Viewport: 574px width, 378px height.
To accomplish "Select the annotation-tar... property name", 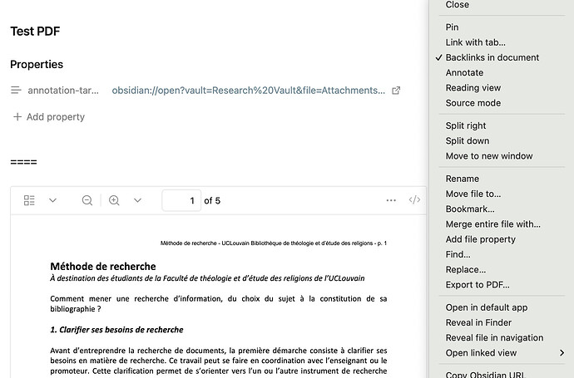I will point(63,91).
